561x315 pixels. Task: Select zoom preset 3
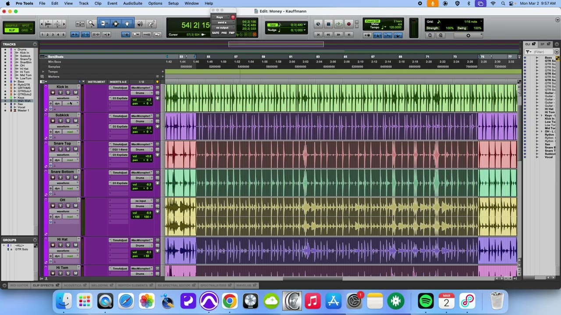point(53,34)
